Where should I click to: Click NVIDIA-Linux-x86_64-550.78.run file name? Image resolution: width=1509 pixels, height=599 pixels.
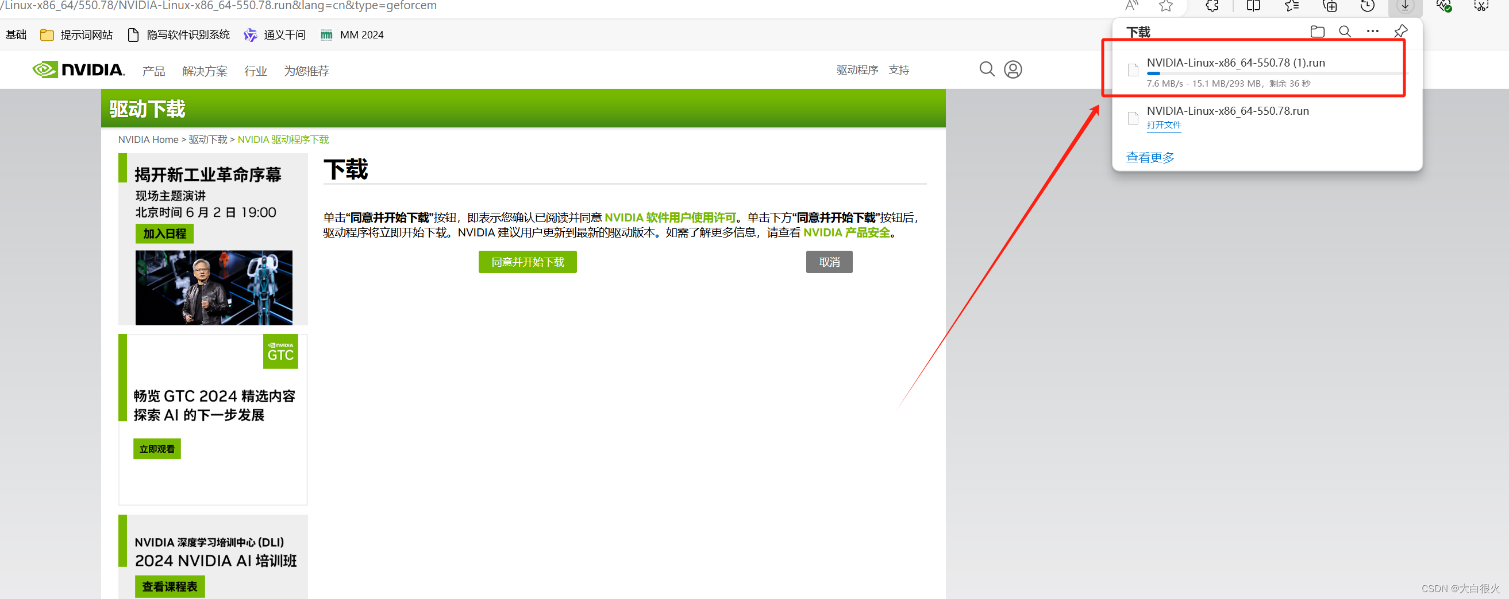tap(1227, 111)
